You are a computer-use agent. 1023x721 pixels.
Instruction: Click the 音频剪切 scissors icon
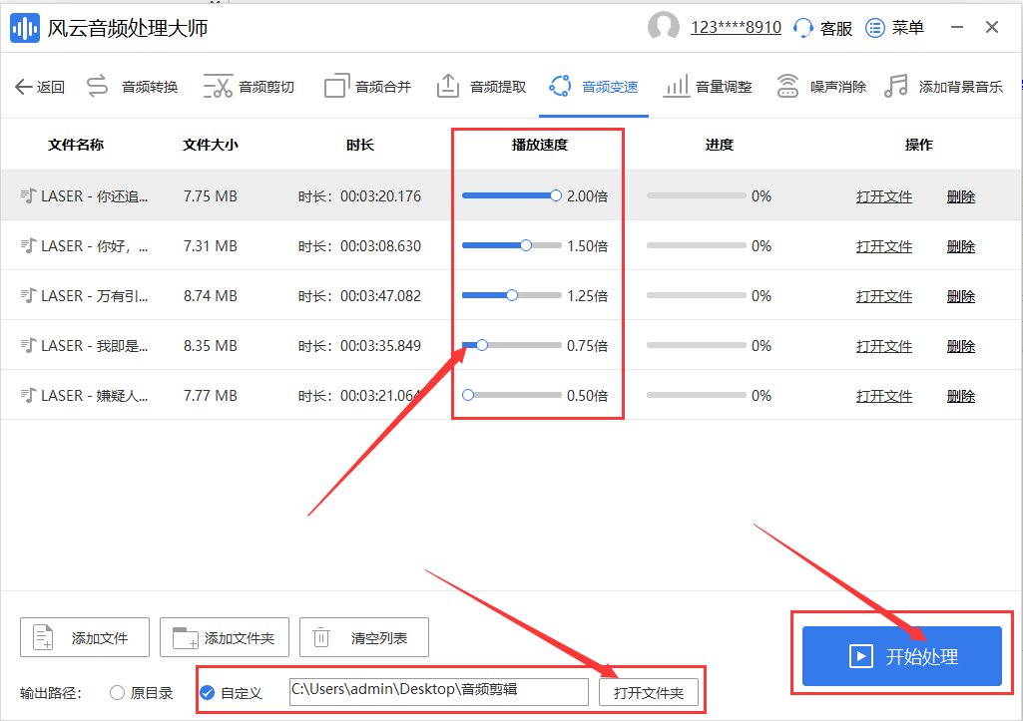tap(218, 86)
